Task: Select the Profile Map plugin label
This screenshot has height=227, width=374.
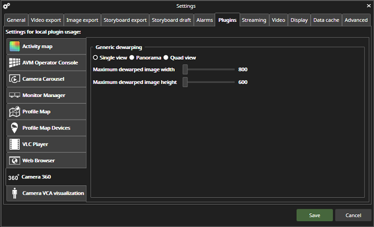Action: pos(36,111)
